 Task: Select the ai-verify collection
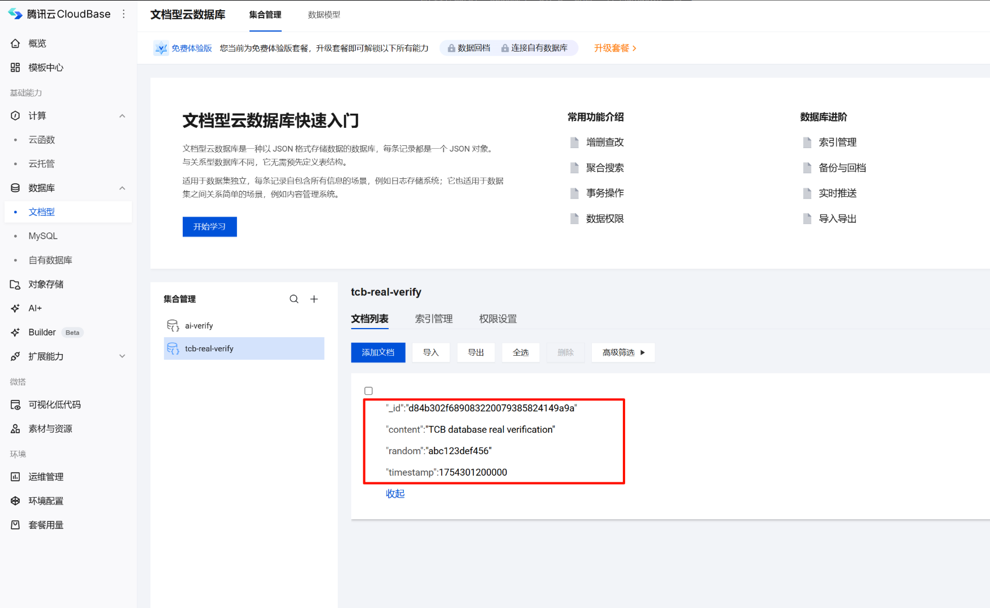[x=199, y=326]
